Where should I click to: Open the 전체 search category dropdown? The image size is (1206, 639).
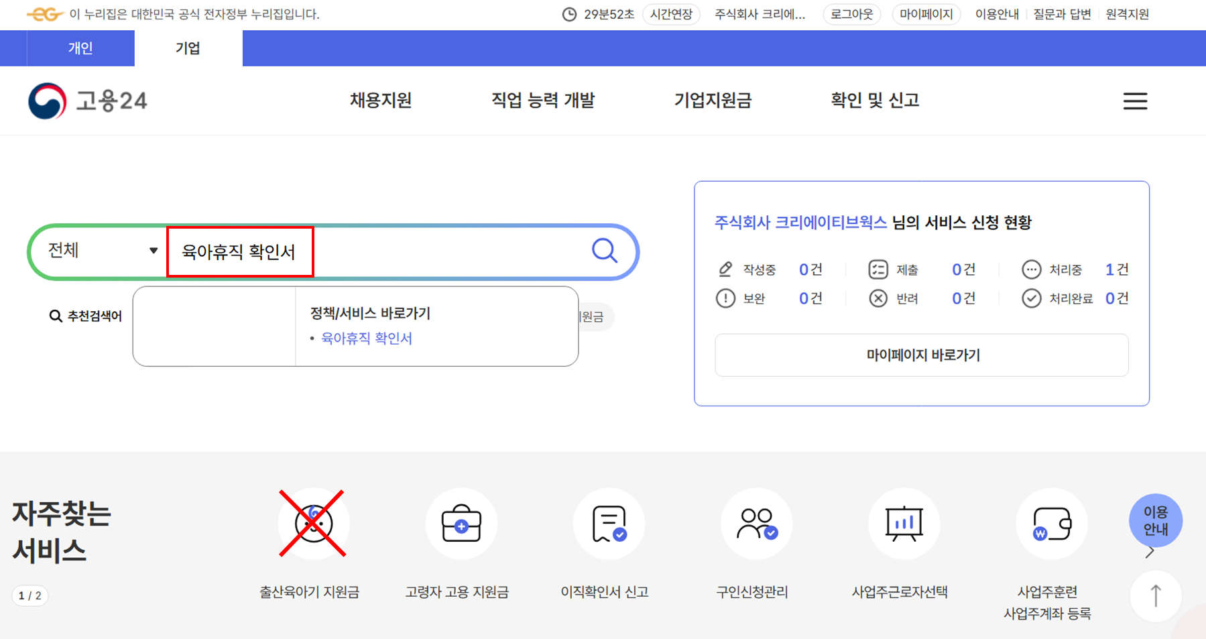(x=102, y=251)
